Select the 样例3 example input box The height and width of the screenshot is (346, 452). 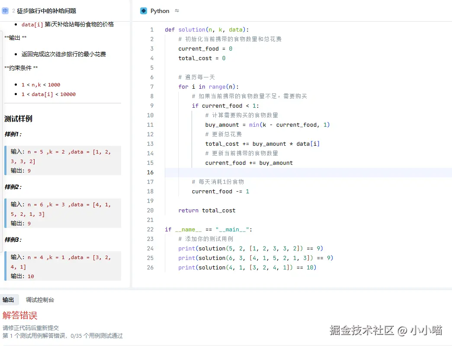[63, 266]
